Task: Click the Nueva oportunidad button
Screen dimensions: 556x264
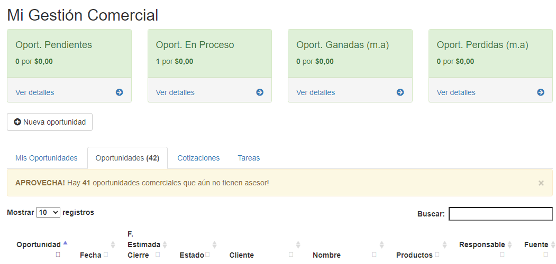Action: pos(50,122)
